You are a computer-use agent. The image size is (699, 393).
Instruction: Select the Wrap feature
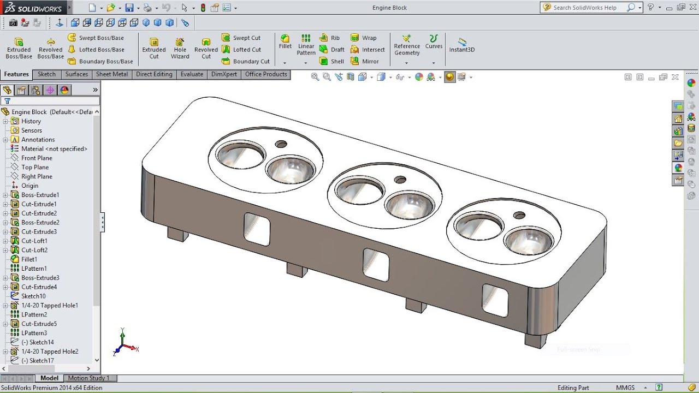(363, 38)
